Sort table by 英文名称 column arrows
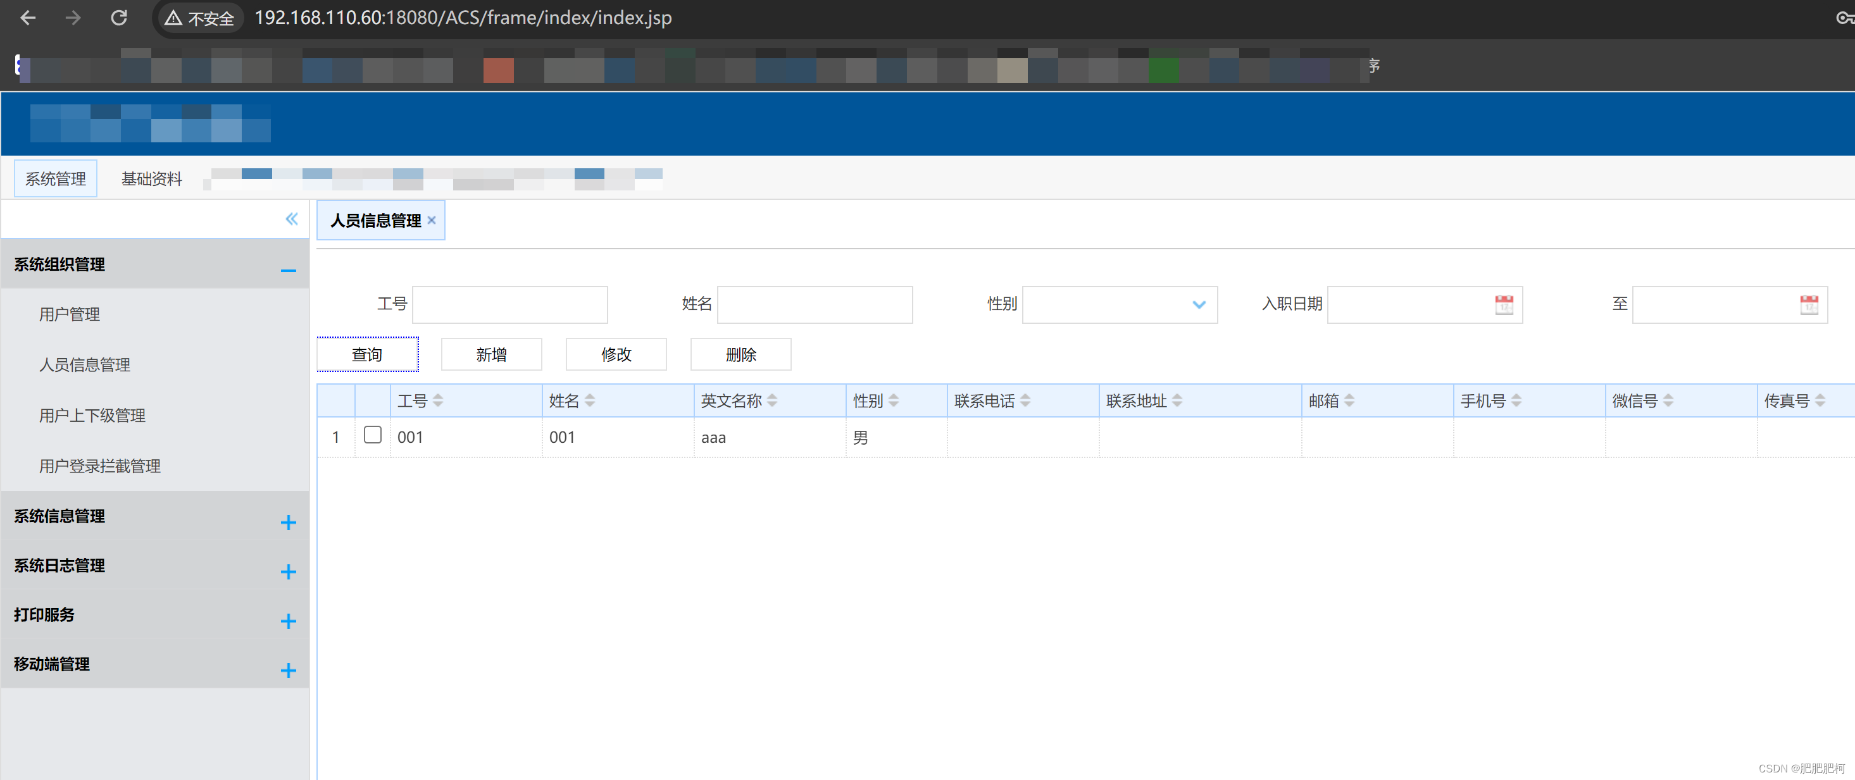This screenshot has width=1855, height=780. [772, 401]
